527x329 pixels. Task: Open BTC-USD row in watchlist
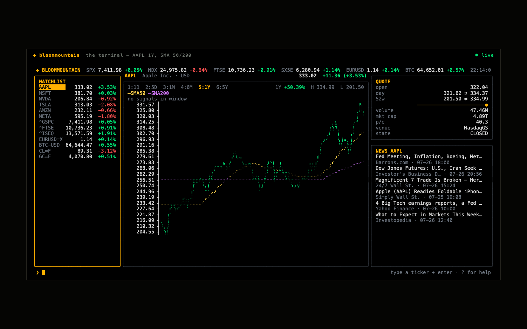point(77,145)
